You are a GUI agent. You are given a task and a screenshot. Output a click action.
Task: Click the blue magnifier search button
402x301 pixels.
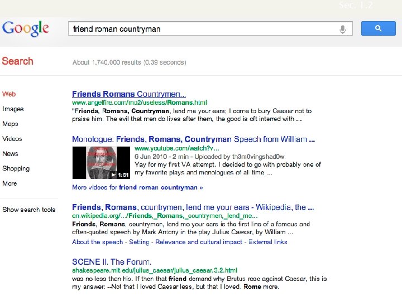click(378, 28)
